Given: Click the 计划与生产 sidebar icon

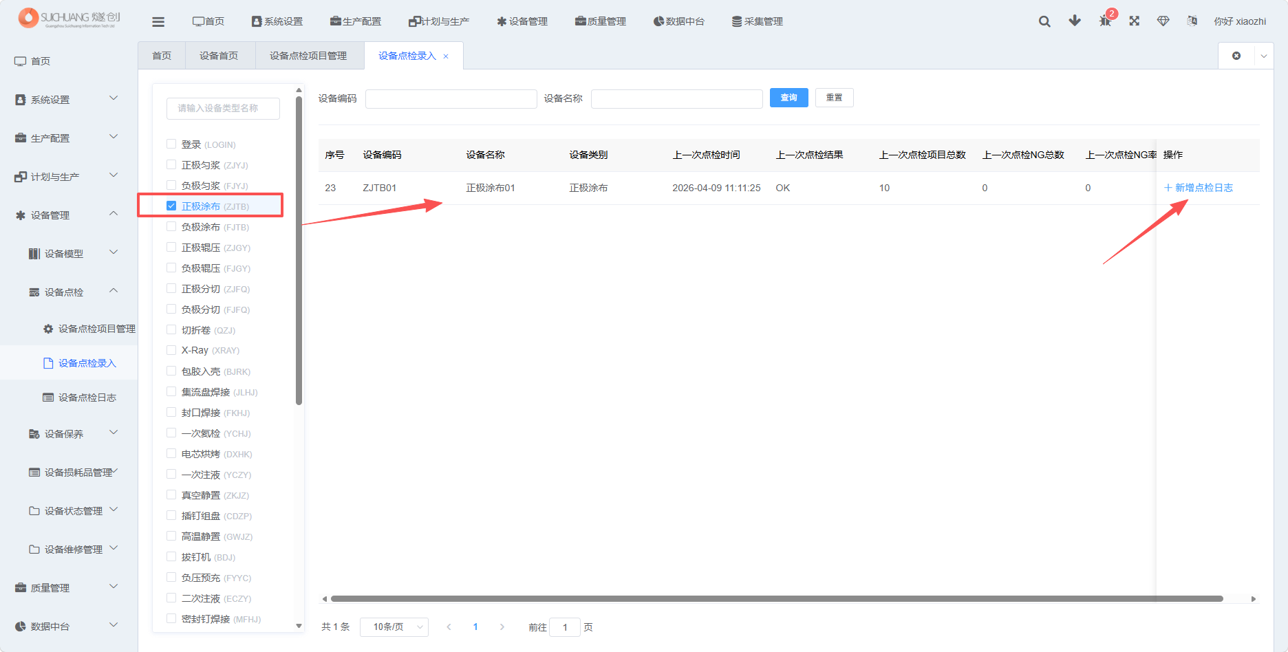Looking at the screenshot, I should click(x=21, y=177).
